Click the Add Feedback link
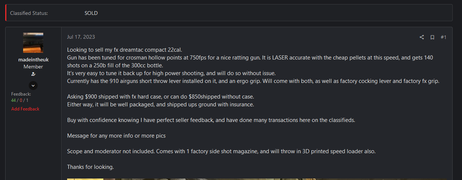This screenshot has height=180, width=462. coord(25,109)
